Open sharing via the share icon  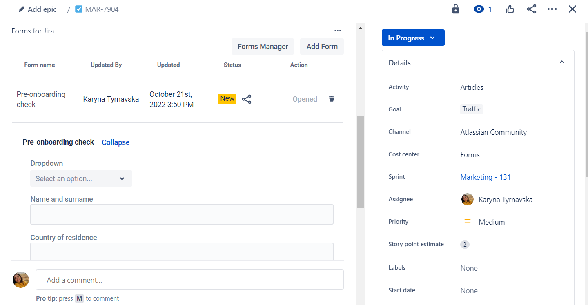pyautogui.click(x=531, y=9)
